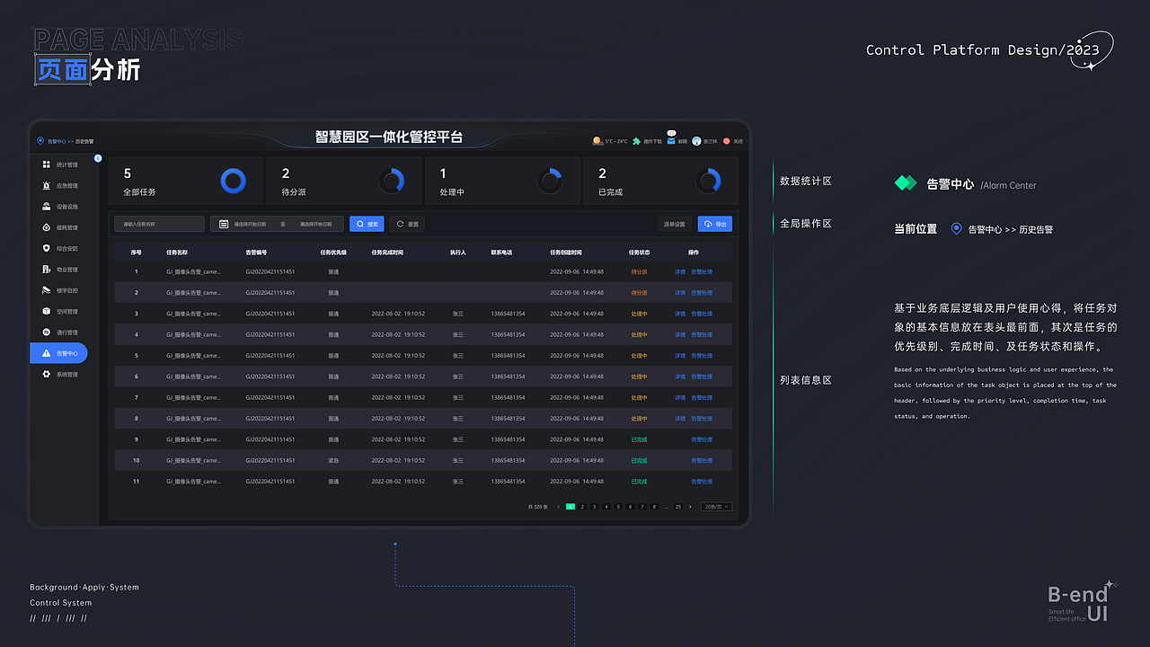Click the red 关闭 power icon

[x=727, y=141]
